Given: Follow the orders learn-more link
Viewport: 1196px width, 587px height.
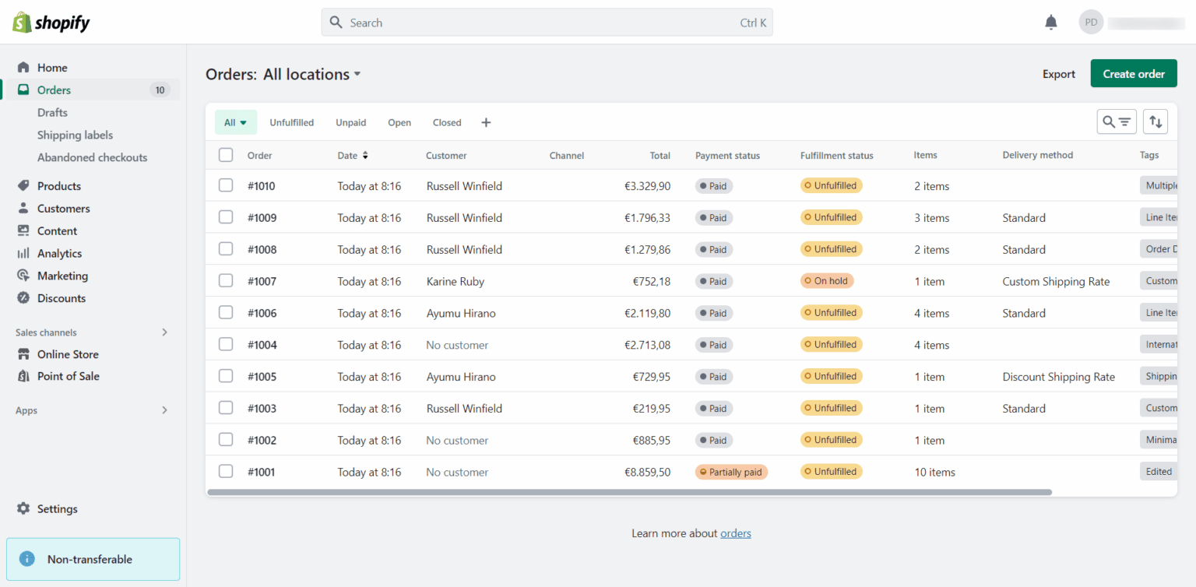Looking at the screenshot, I should click(735, 533).
